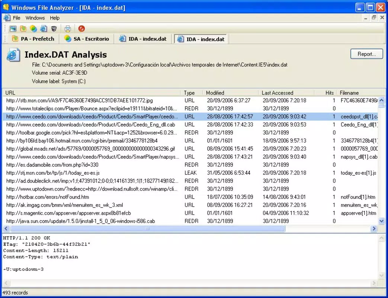The height and width of the screenshot is (298, 388).
Task: Sort by the Hits column header
Action: pyautogui.click(x=325, y=93)
